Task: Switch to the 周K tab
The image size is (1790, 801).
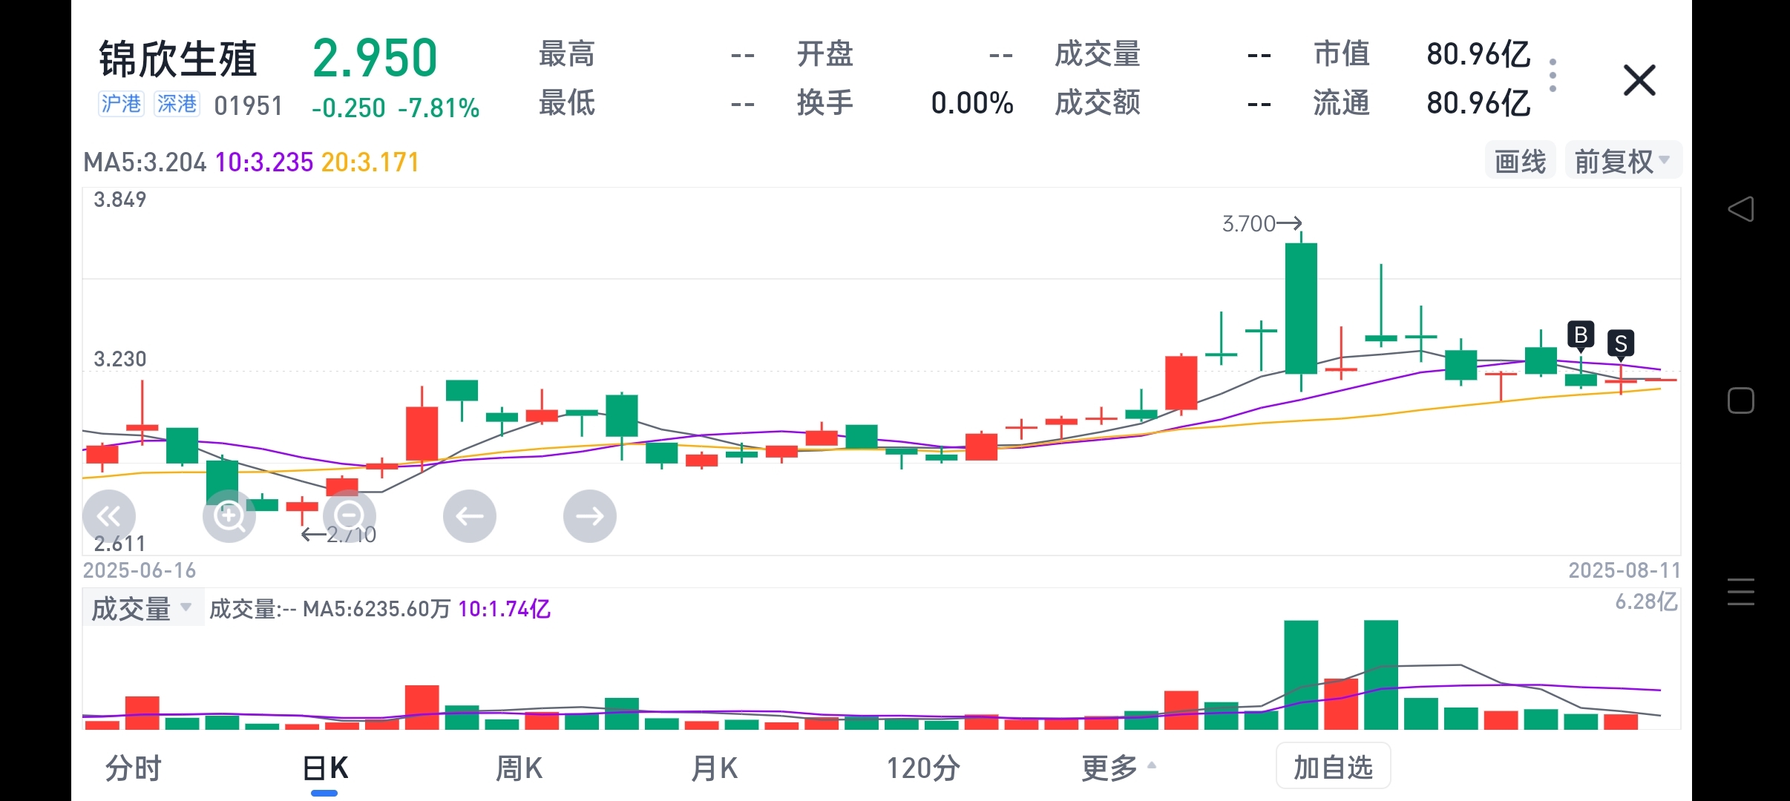Action: coord(519,768)
